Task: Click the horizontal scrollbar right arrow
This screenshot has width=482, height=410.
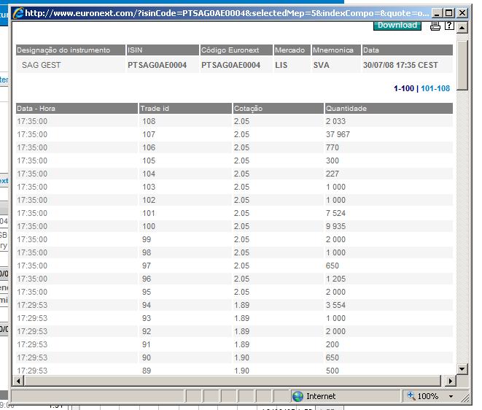Action: click(451, 381)
